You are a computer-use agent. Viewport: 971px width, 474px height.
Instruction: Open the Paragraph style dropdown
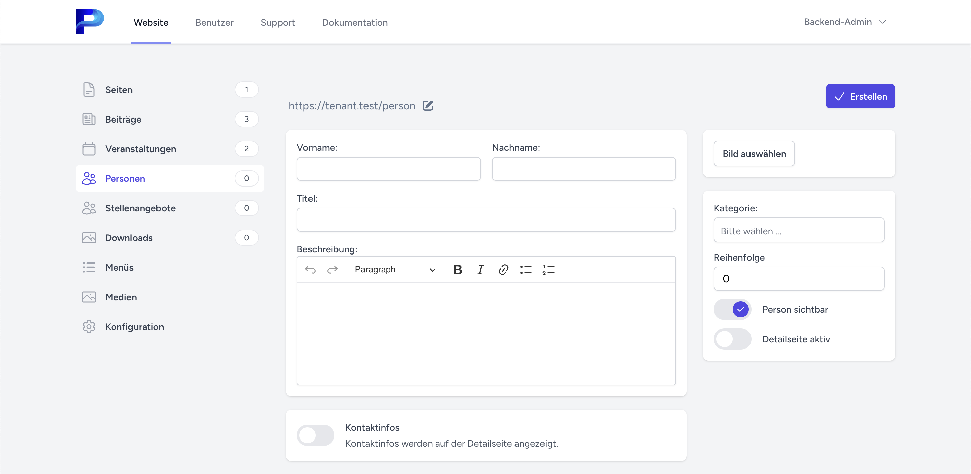coord(395,270)
